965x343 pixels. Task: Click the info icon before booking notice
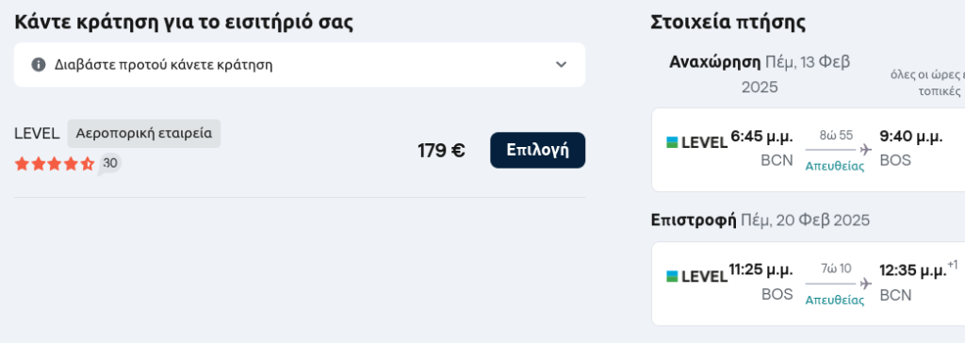39,65
